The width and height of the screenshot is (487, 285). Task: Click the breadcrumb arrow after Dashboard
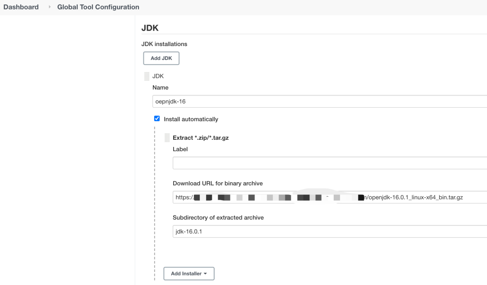[x=50, y=7]
